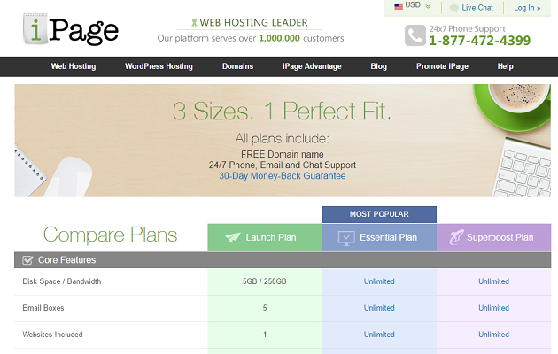Open the Domains menu
This screenshot has width=558, height=354.
pos(237,66)
